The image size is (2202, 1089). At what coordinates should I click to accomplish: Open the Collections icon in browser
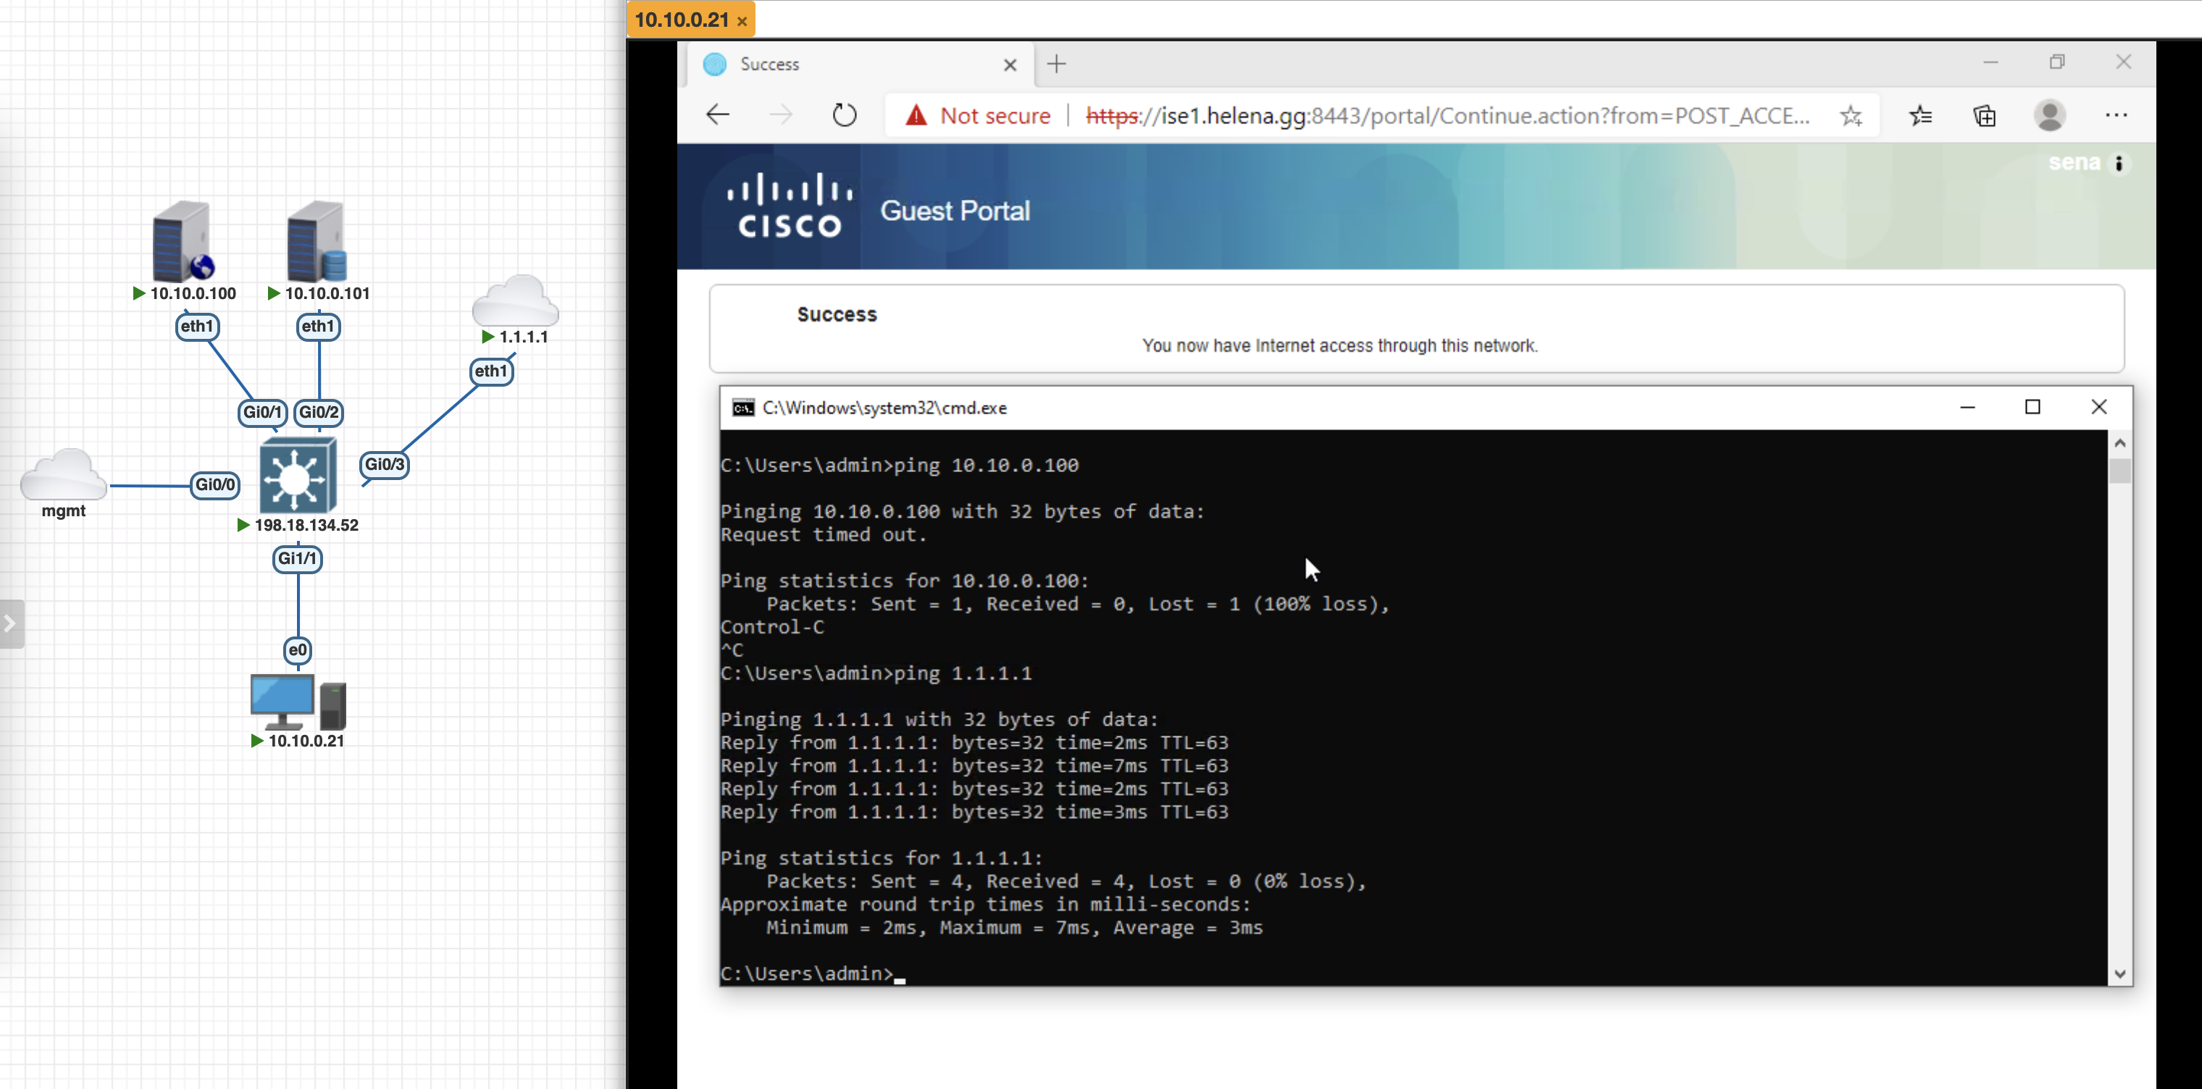click(1985, 115)
